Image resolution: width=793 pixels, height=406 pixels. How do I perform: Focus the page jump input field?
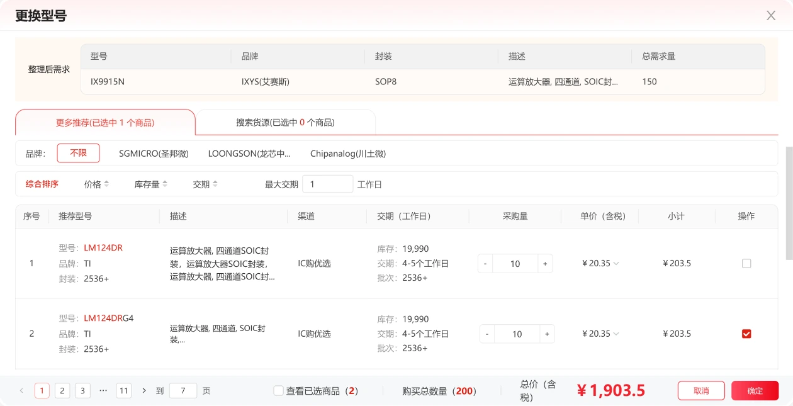click(183, 391)
